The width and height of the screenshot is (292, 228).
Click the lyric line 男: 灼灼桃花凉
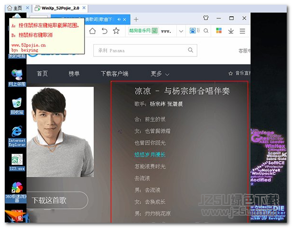(152, 214)
